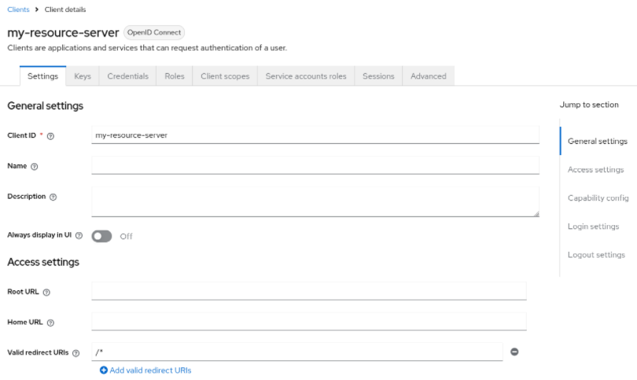Focus the Description text area
637x380 pixels.
click(x=315, y=201)
